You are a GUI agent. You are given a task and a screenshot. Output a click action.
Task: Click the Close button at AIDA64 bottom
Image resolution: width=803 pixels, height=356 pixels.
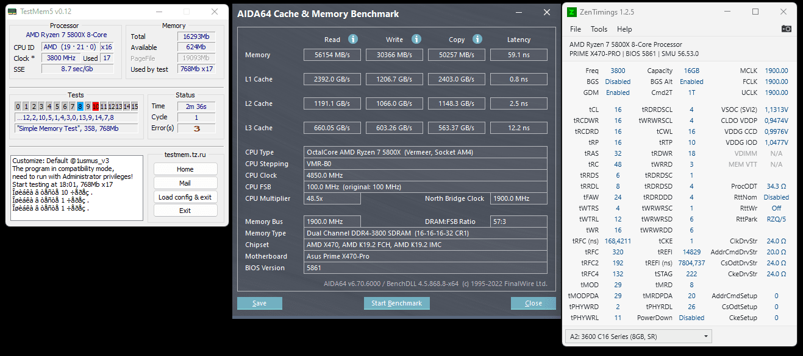(x=534, y=303)
